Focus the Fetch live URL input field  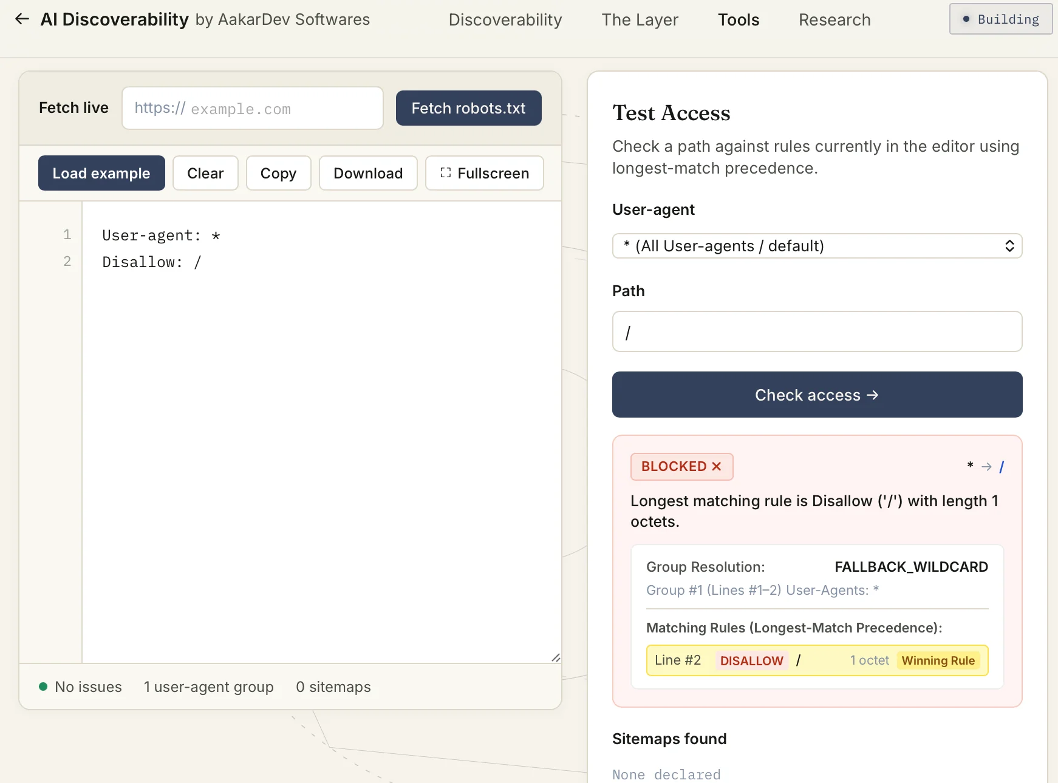click(x=253, y=108)
